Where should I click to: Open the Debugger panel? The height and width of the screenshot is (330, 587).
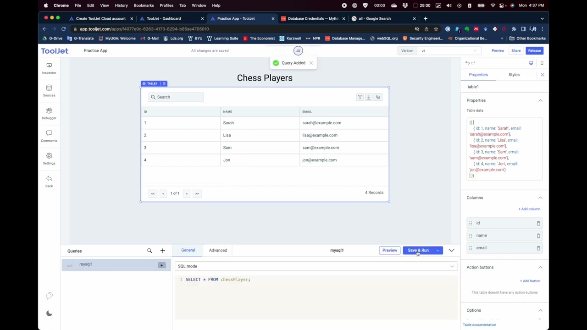pos(49,113)
